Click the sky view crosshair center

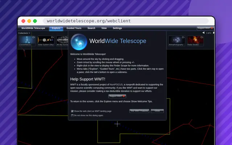point(117,124)
